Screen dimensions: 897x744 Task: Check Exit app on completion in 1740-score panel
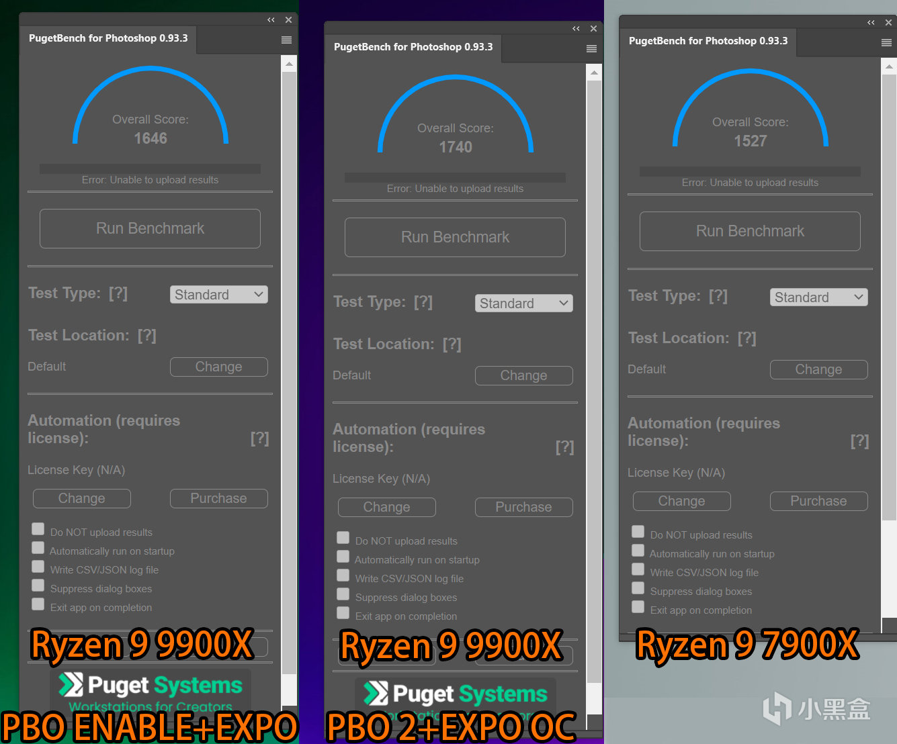343,613
